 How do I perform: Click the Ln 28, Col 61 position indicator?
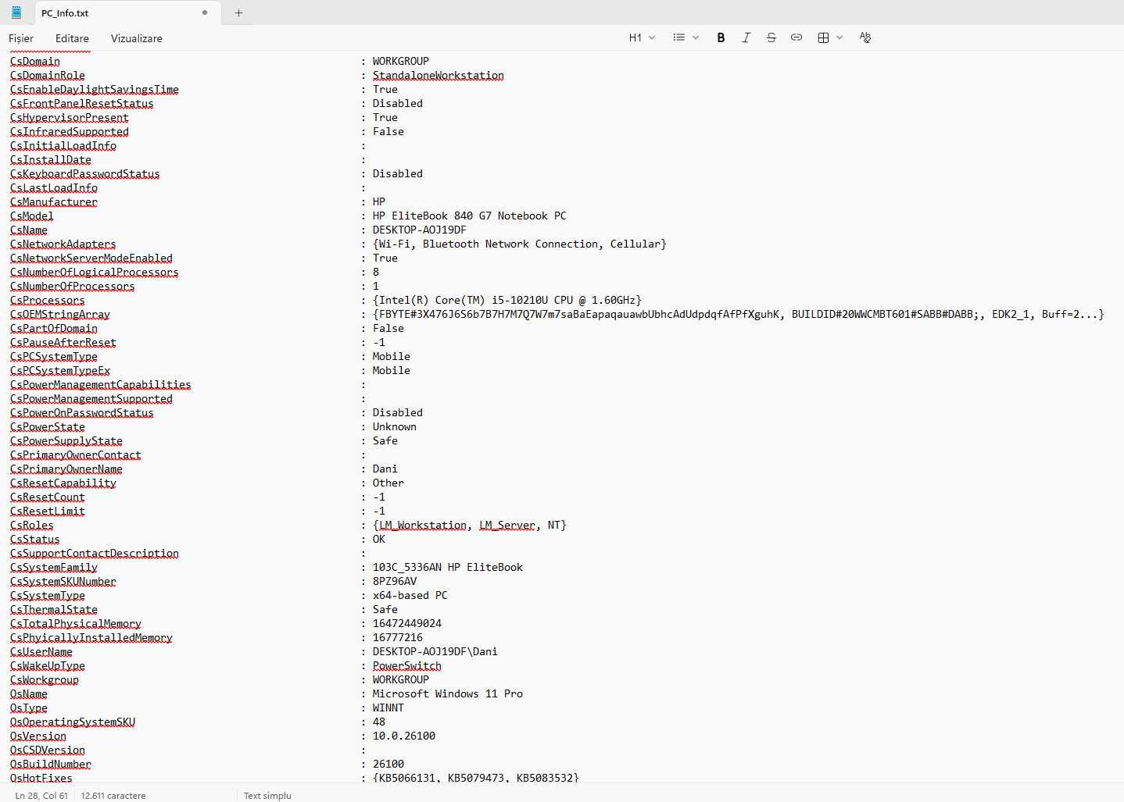coord(41,796)
